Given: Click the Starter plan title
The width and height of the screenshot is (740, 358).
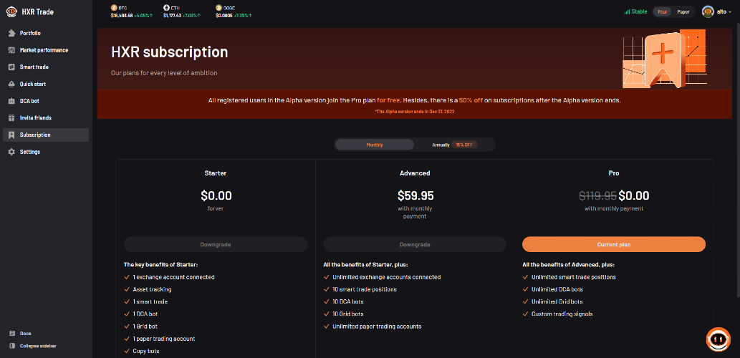Looking at the screenshot, I should pos(216,173).
